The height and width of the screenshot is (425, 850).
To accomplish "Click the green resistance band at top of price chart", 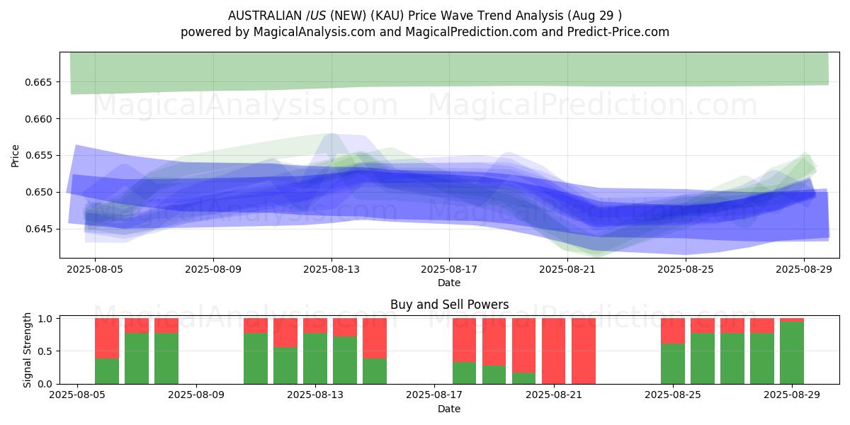I will pyautogui.click(x=449, y=69).
